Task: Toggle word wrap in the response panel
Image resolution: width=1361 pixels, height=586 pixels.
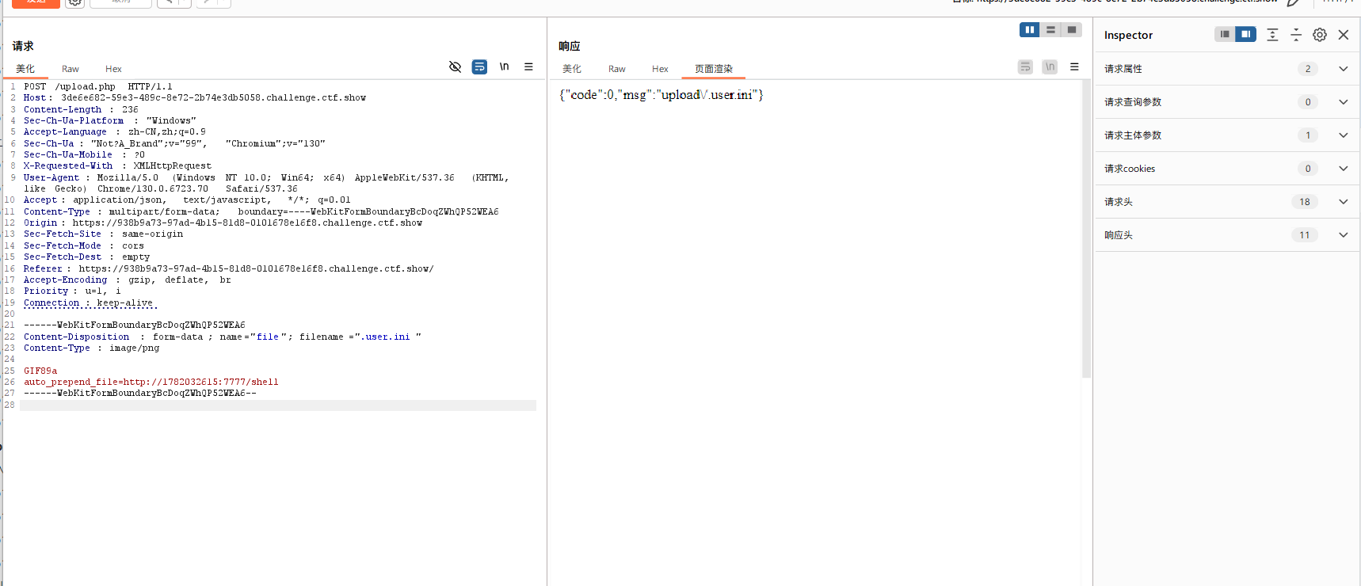Action: tap(1025, 67)
